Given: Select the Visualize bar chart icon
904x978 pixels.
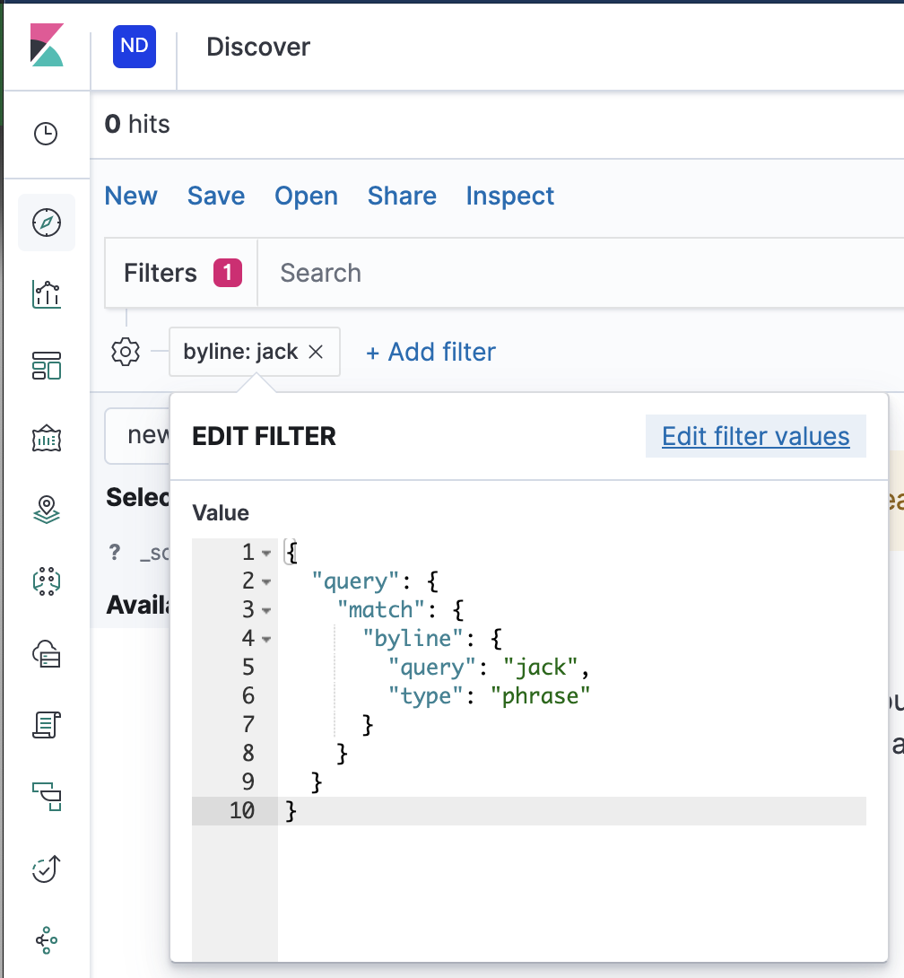Looking at the screenshot, I should pos(47,293).
